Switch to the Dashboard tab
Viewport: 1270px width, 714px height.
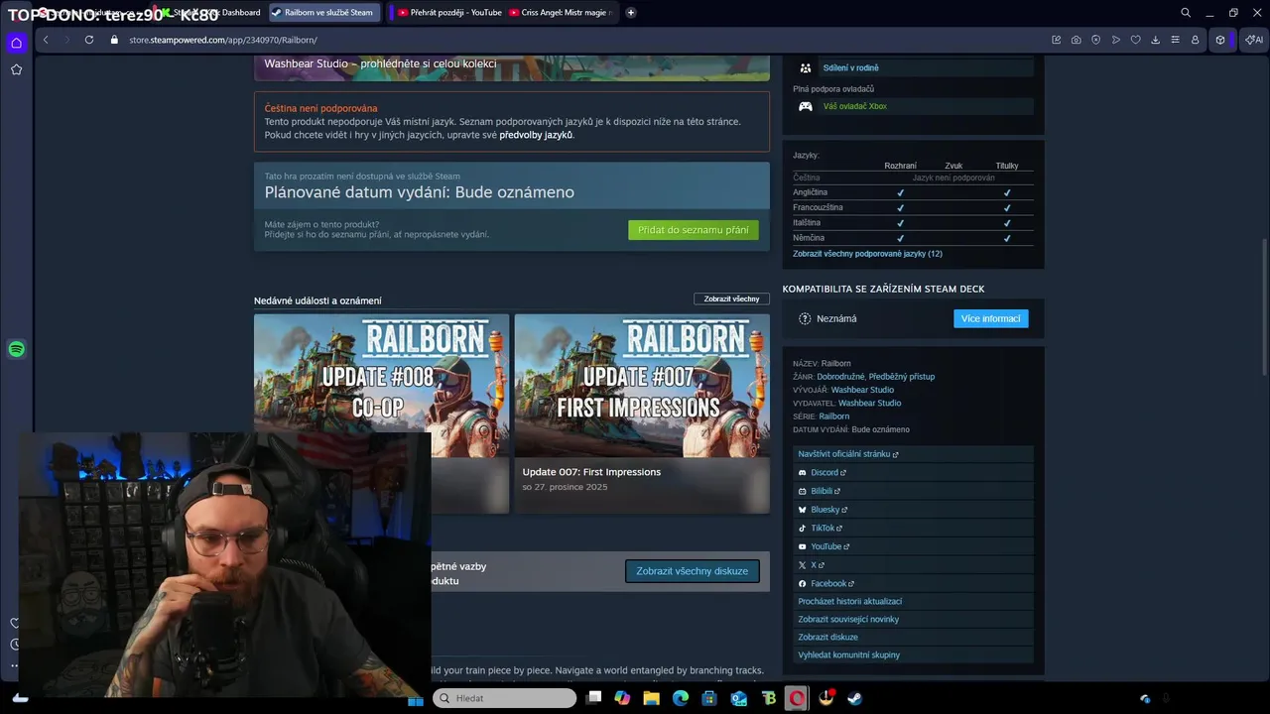click(213, 13)
